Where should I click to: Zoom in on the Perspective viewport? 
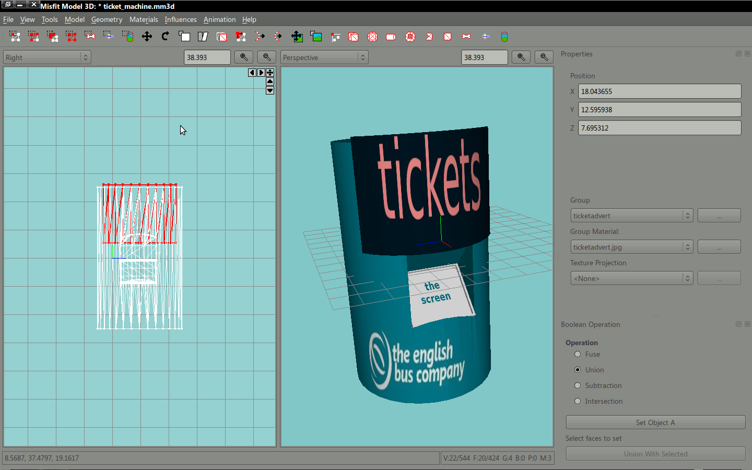click(521, 57)
